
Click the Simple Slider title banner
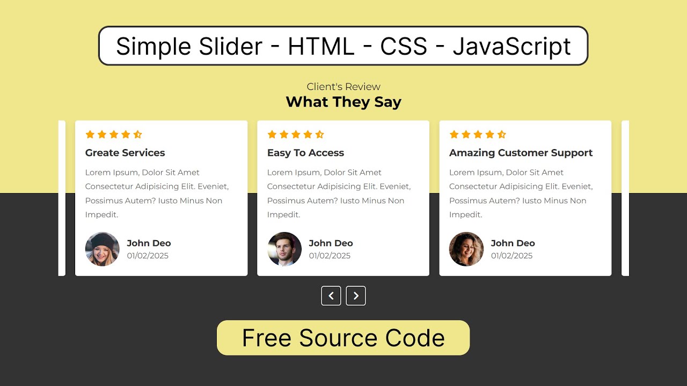tap(343, 47)
